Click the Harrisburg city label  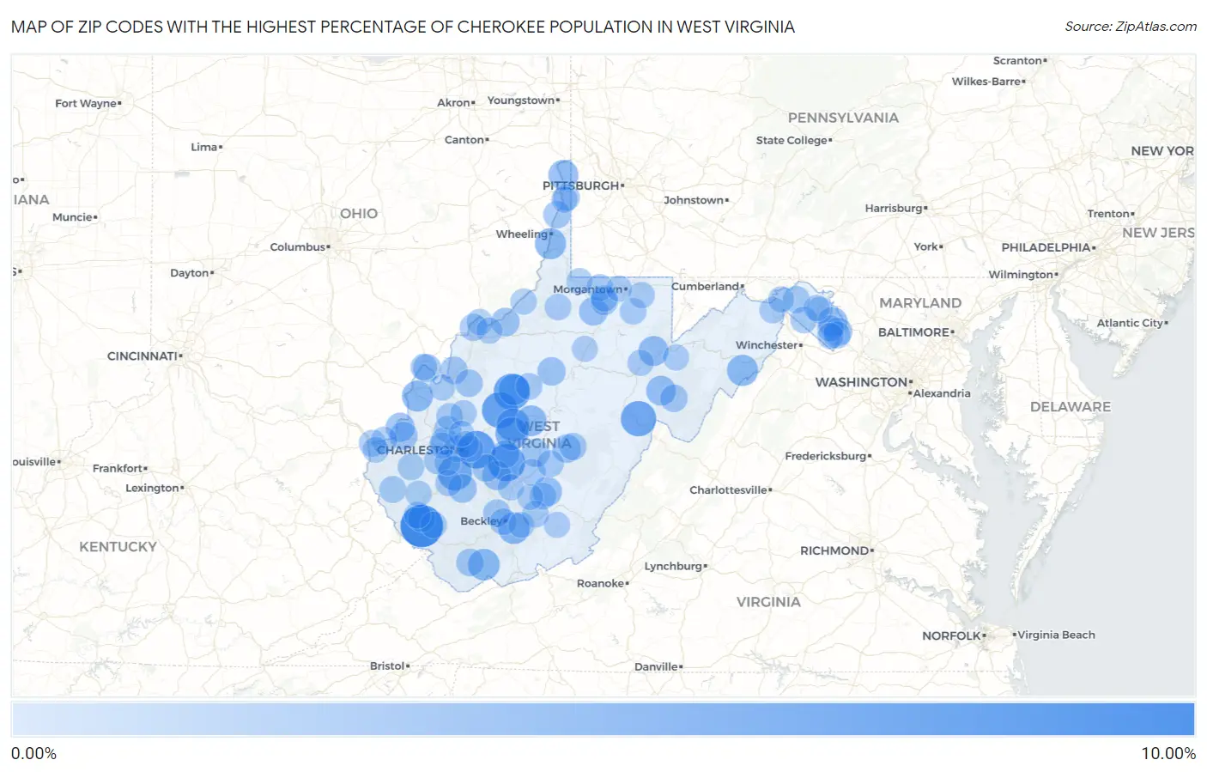[895, 209]
